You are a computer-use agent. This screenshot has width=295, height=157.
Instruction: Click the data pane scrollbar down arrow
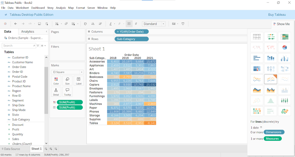tap(46, 143)
